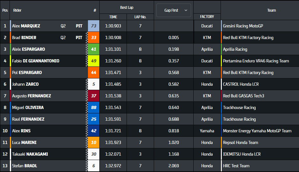This screenshot has width=299, height=172.
Task: Click the Q2 marker next to Brad Binder
Action: (63, 37)
